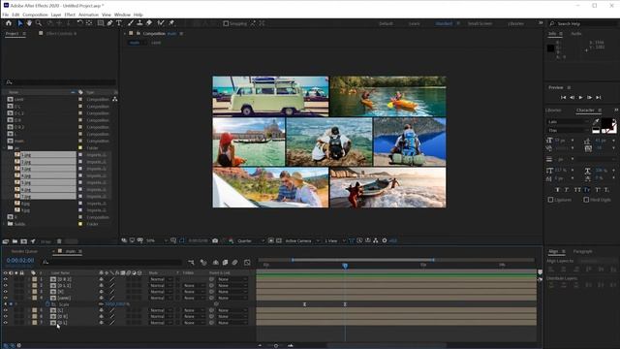Select the Rectangle shape tool
620x349 pixels.
(x=101, y=23)
